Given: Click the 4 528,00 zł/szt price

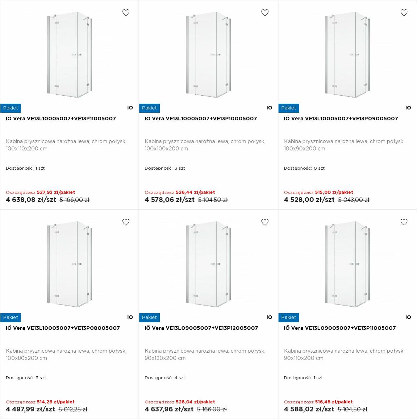Looking at the screenshot, I should (x=309, y=200).
